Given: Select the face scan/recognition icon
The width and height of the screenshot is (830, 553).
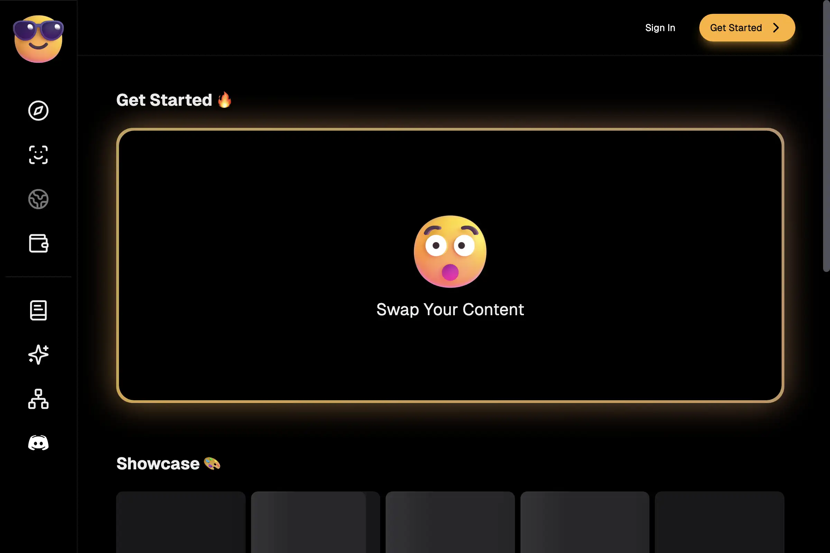Looking at the screenshot, I should coord(38,154).
